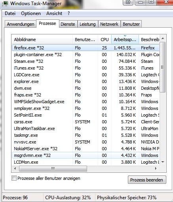Click SYSTEM user of csrss.exe
173x202 pixels.
[x=82, y=122]
